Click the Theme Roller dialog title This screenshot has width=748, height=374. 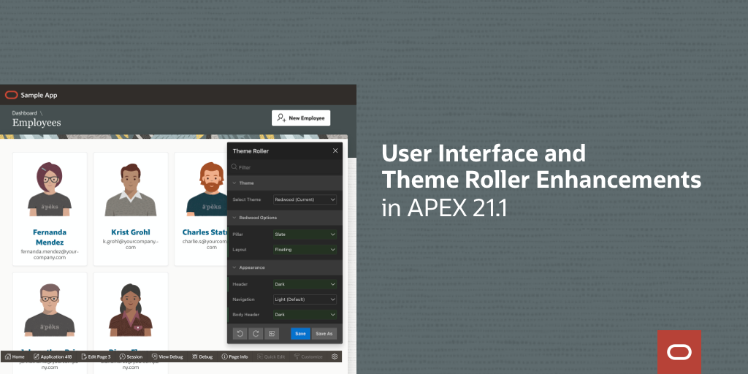click(251, 150)
